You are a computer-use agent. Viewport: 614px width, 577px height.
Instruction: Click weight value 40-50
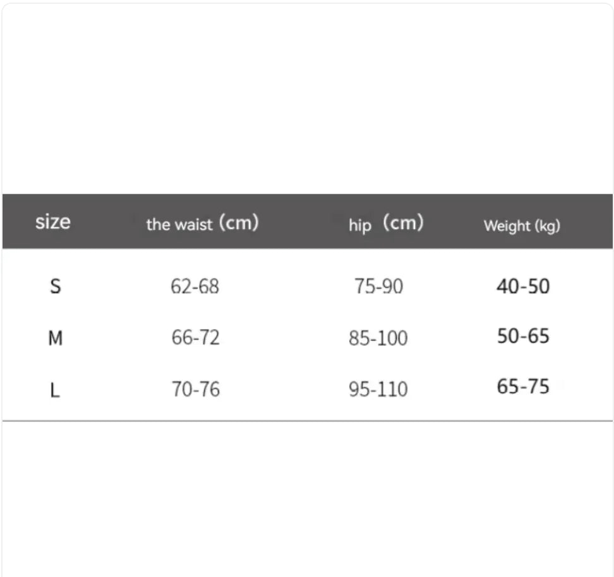(x=523, y=286)
